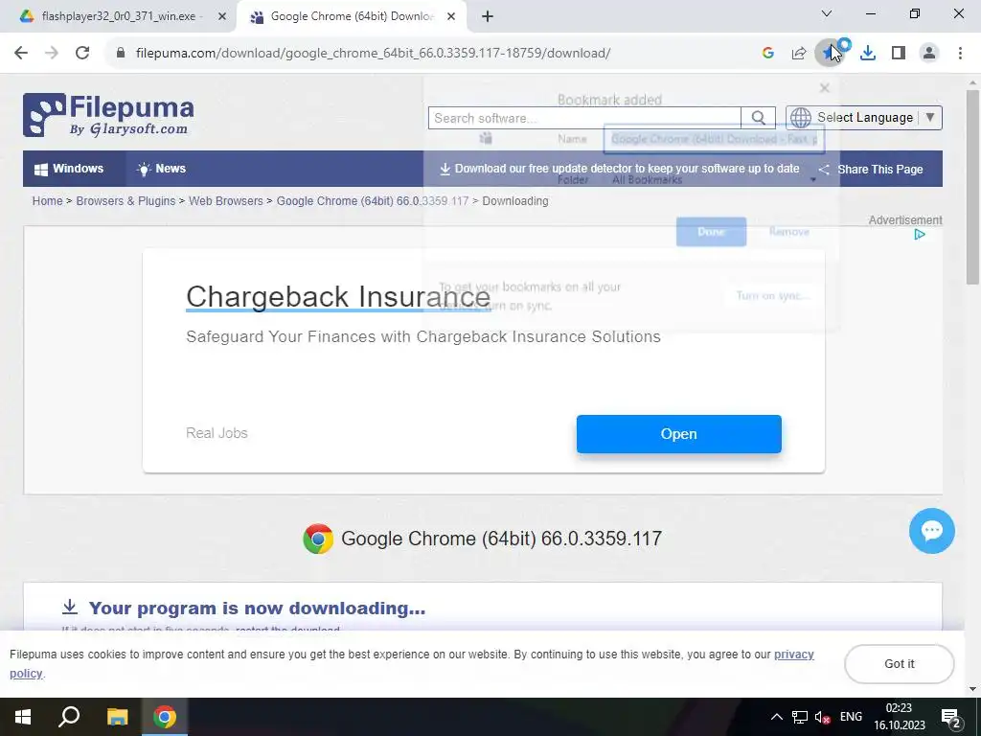
Task: Close the Google Chrome (64bit) Download tab
Action: tap(451, 16)
